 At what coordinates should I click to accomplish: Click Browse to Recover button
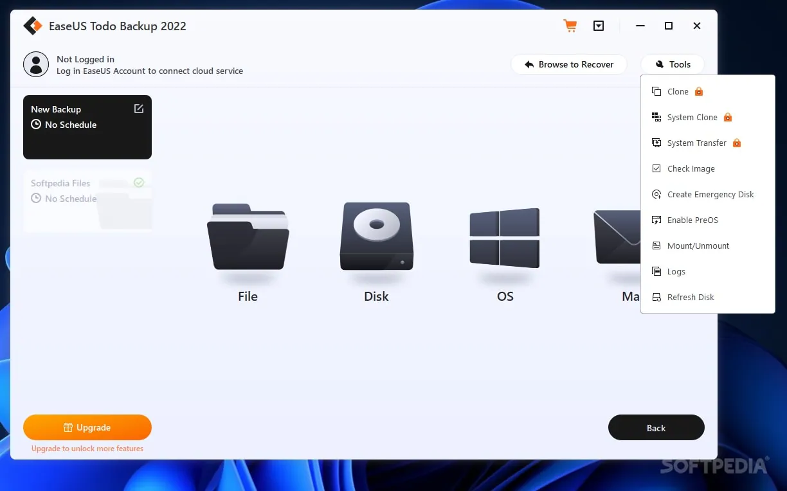point(569,64)
